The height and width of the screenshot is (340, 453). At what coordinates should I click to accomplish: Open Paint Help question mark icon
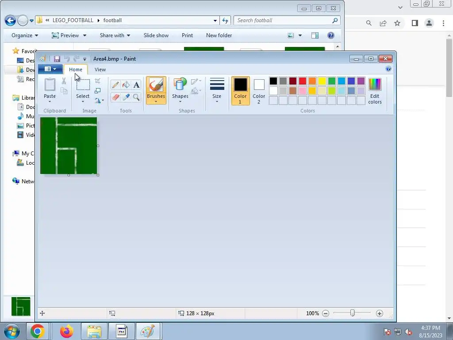pyautogui.click(x=388, y=69)
